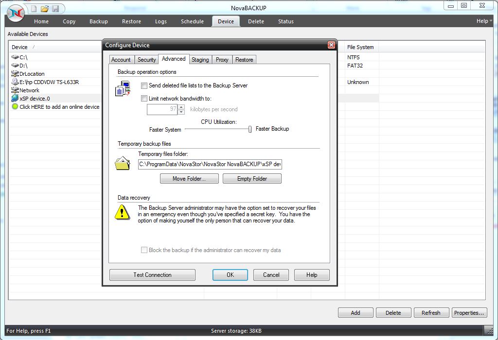Switch to the Staging tab

click(x=200, y=60)
